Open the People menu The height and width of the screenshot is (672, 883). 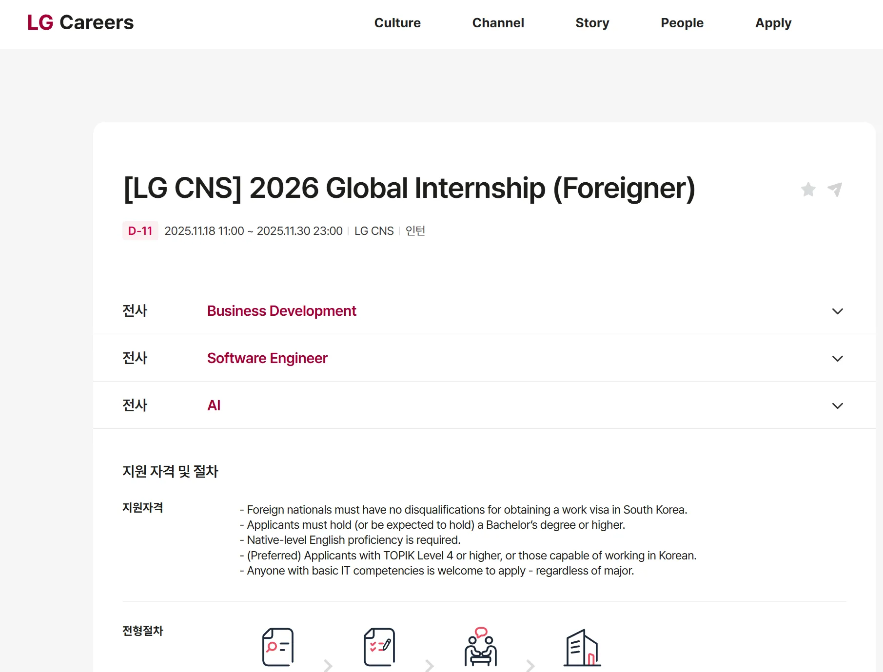click(682, 23)
